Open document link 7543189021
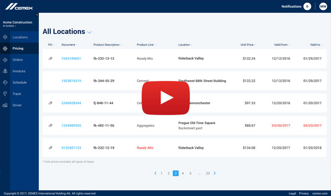This screenshot has height=196, width=331. [x=71, y=58]
